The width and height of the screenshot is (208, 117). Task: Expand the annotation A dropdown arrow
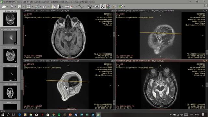point(48,6)
